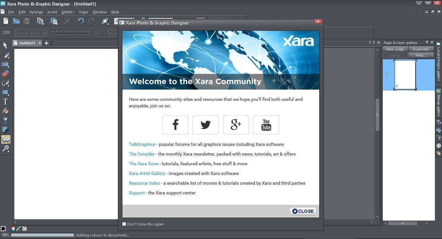Click the canvas vertical scrollbar thumb
442x239 pixels.
377,115
